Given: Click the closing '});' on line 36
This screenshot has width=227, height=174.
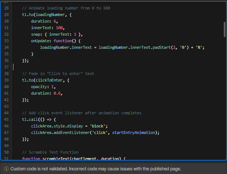Looking at the screenshot, I should (25, 60).
